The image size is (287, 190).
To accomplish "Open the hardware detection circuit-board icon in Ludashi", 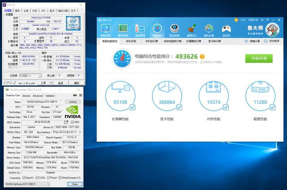I will 123,29.
